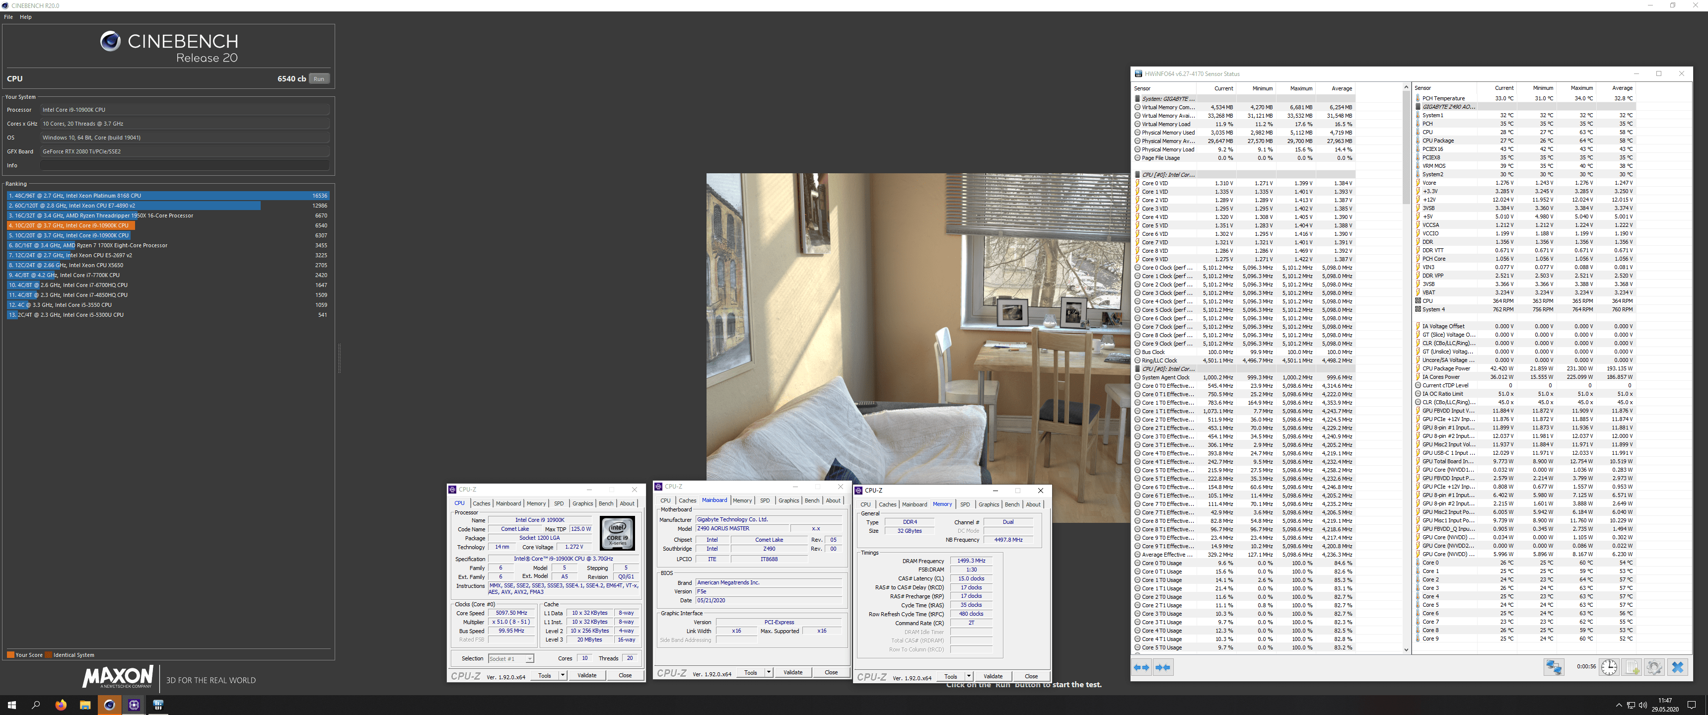Viewport: 1708px width, 715px height.
Task: Open Cinebench File menu
Action: (x=8, y=17)
